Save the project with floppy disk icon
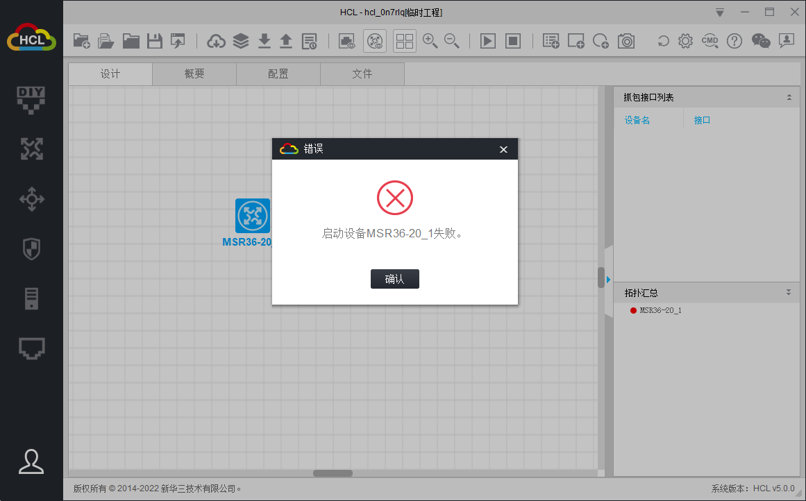The height and width of the screenshot is (501, 806). click(x=155, y=41)
